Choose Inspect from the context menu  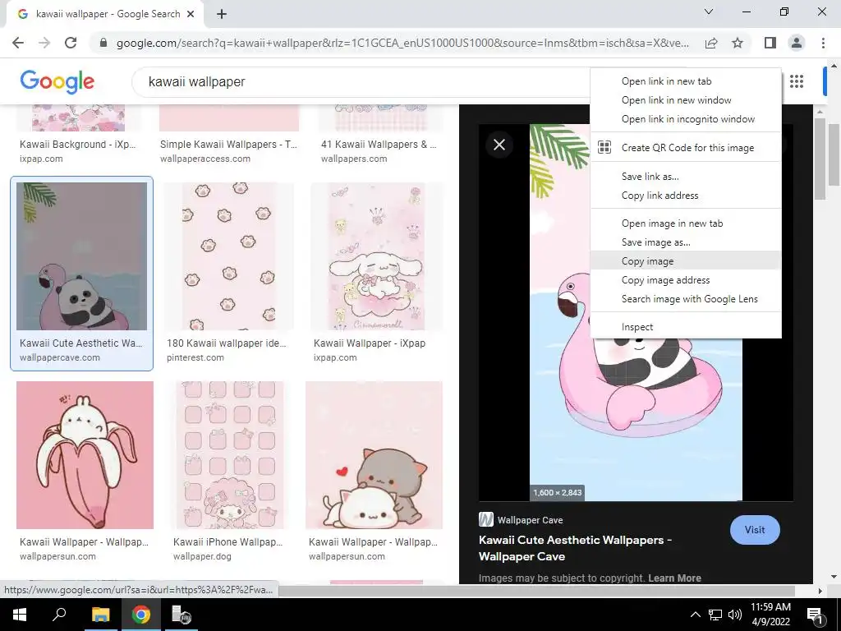tap(686, 327)
